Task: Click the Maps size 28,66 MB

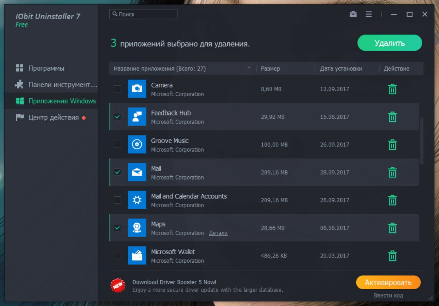Action: (x=273, y=228)
